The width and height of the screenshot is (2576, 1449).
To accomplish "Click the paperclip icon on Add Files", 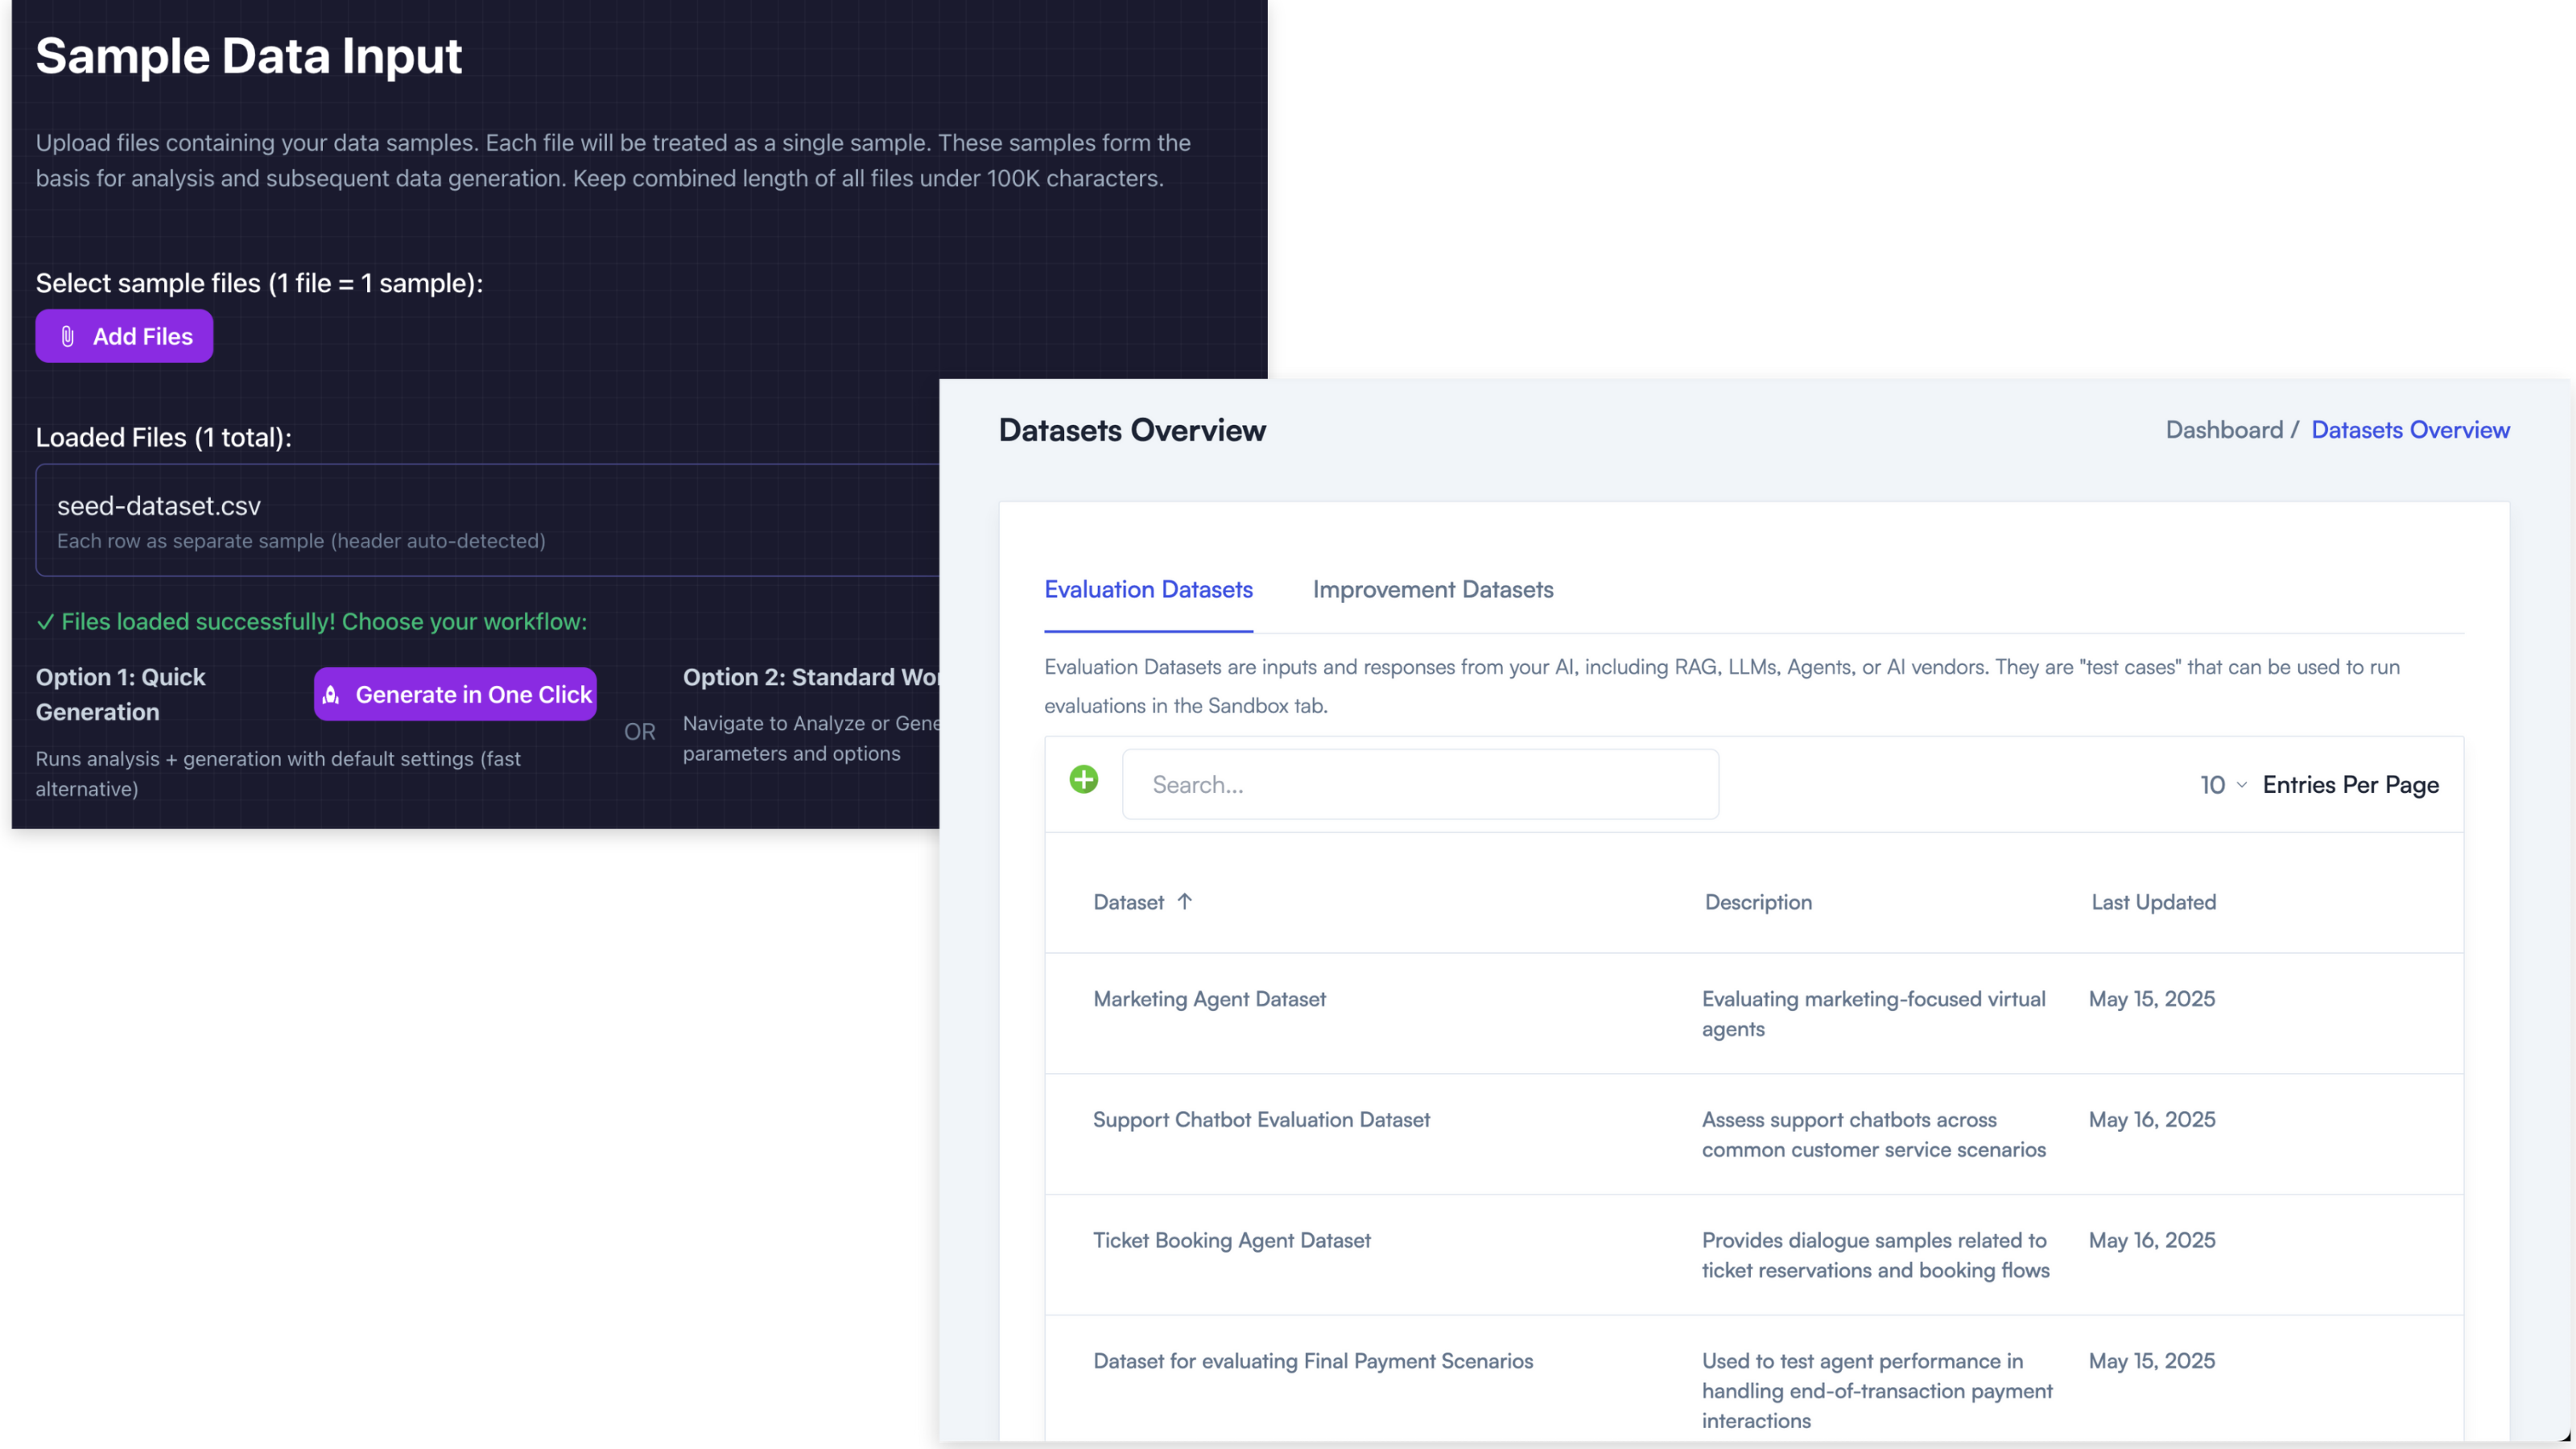I will pos(68,336).
